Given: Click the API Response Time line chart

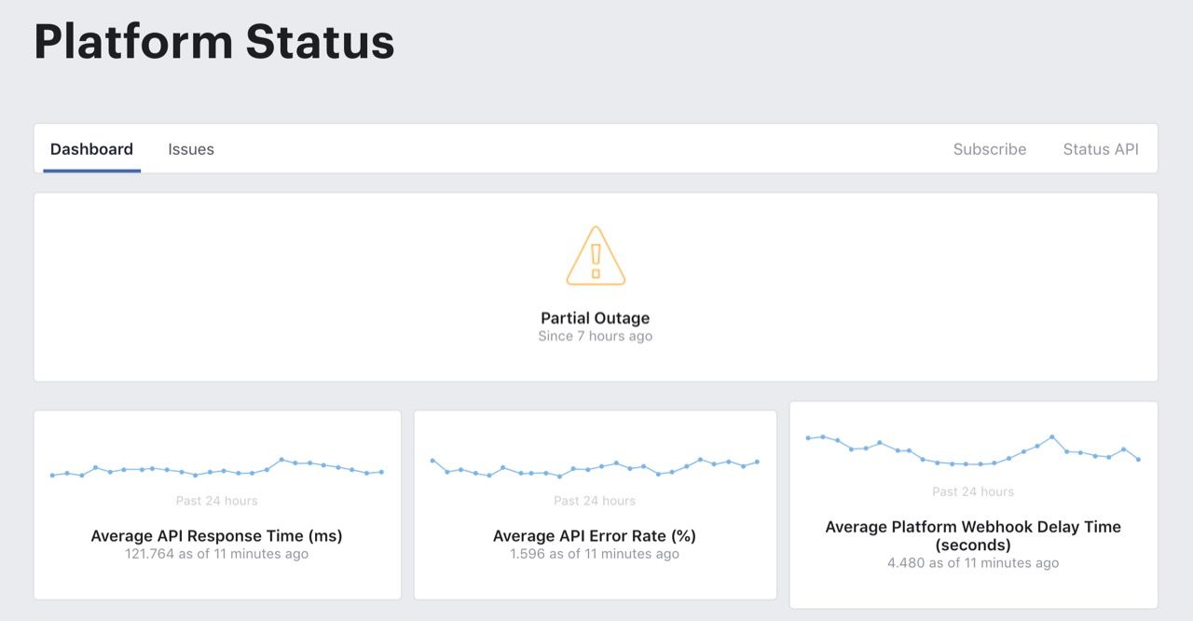Looking at the screenshot, I should (x=217, y=469).
